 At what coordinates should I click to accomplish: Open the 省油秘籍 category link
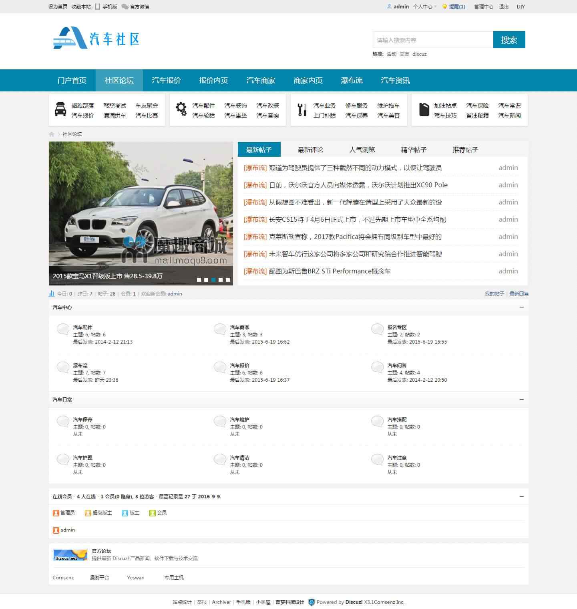[x=477, y=115]
